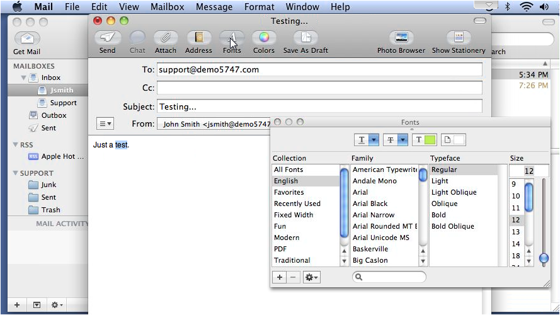Open the header fields customize dropdown
Image resolution: width=560 pixels, height=315 pixels.
click(105, 123)
